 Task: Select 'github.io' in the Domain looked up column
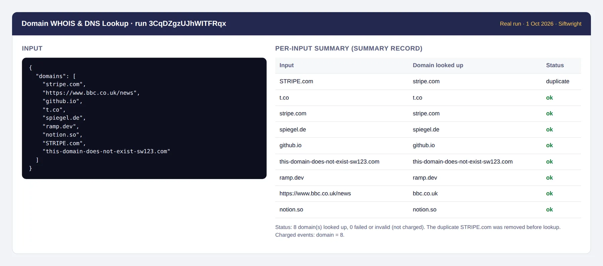click(424, 145)
